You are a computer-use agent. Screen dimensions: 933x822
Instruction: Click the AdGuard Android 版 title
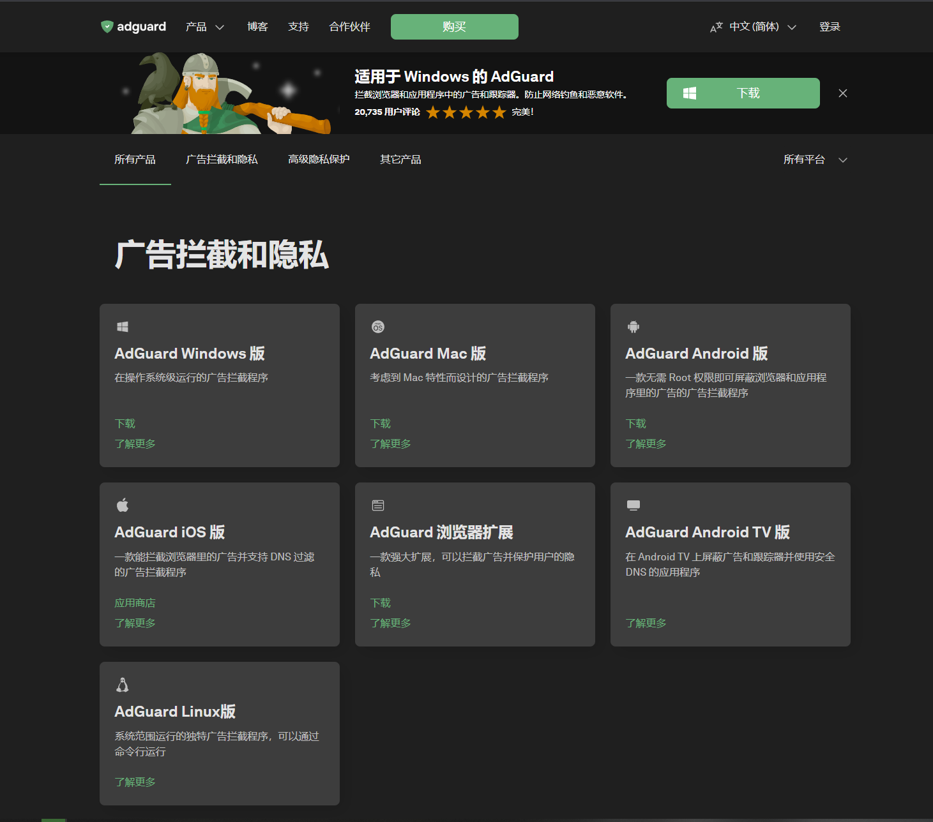(697, 354)
